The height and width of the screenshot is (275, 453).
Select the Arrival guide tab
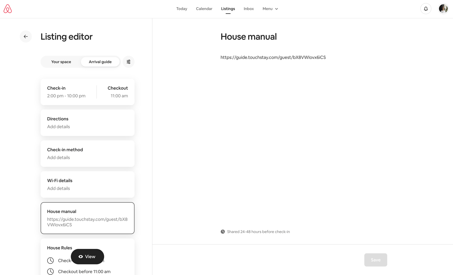click(x=100, y=62)
